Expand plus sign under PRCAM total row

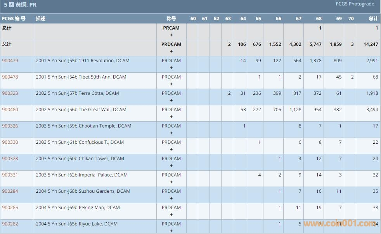click(x=171, y=35)
